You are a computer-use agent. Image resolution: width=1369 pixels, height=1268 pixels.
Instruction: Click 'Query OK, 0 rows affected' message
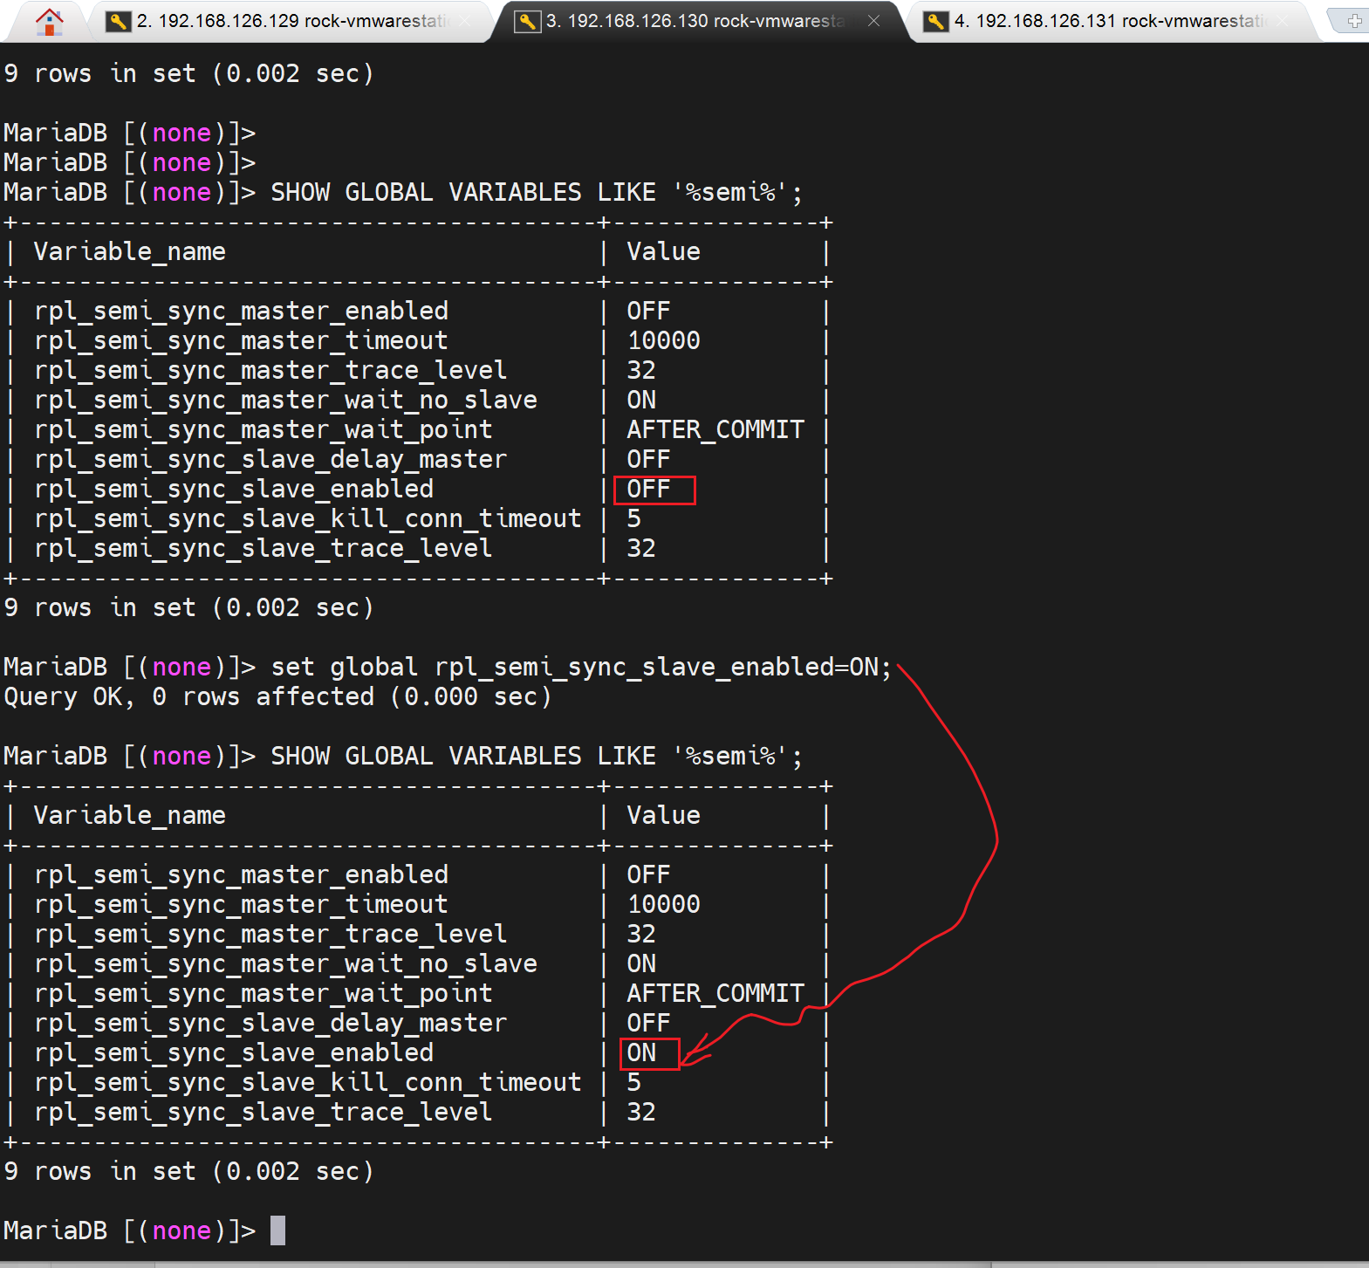(x=277, y=697)
